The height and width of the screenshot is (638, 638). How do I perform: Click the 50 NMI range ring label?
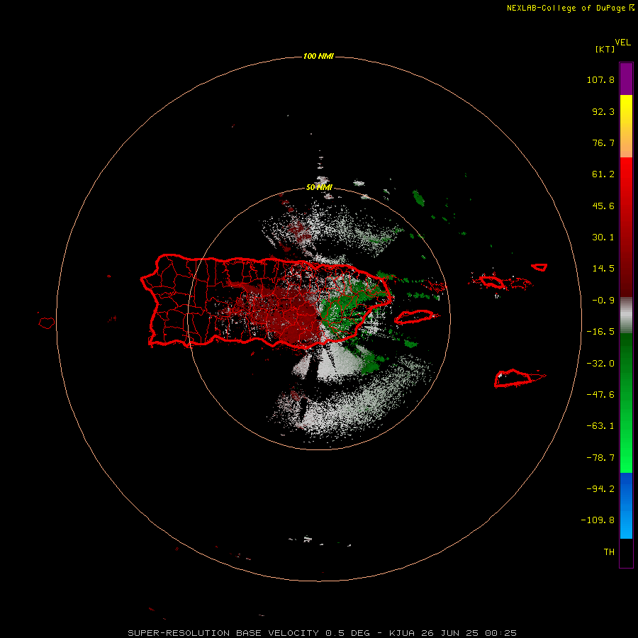tap(319, 187)
